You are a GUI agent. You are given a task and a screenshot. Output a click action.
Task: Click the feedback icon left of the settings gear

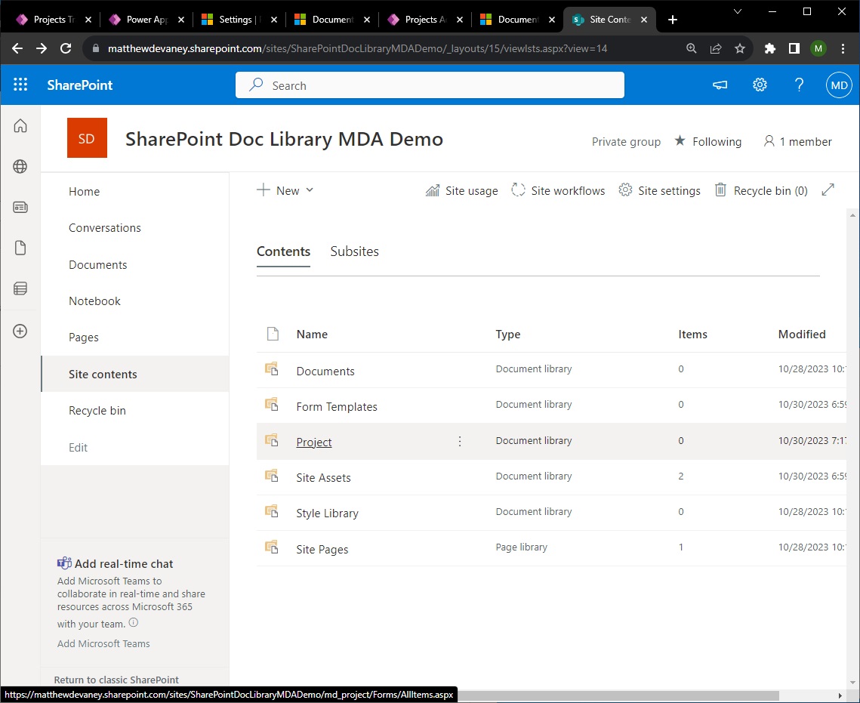click(720, 85)
